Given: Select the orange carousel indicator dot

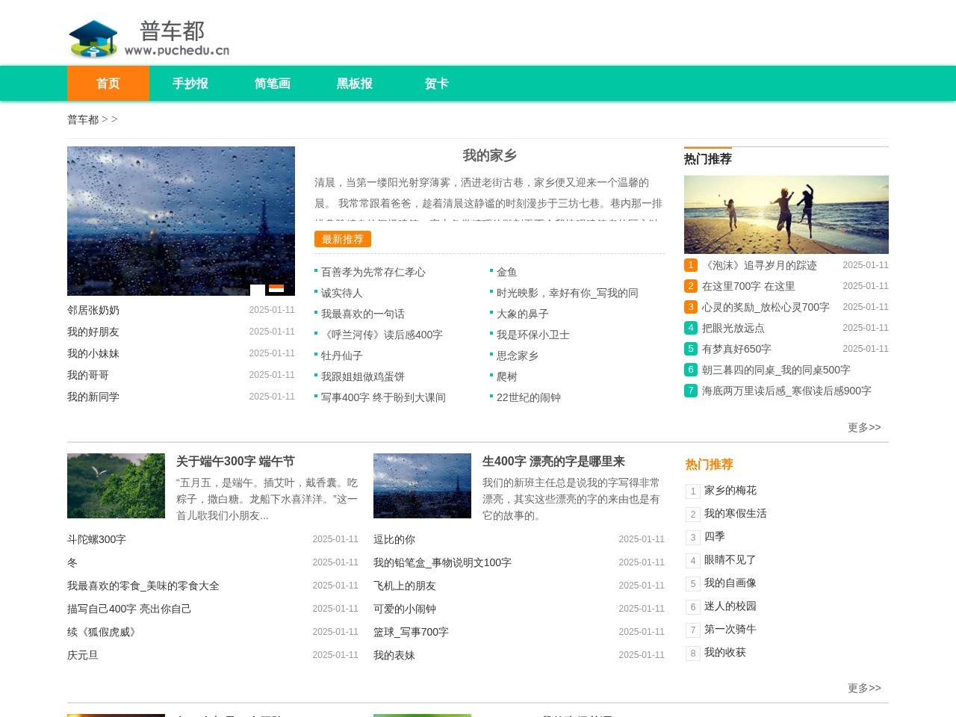Looking at the screenshot, I should (x=277, y=290).
